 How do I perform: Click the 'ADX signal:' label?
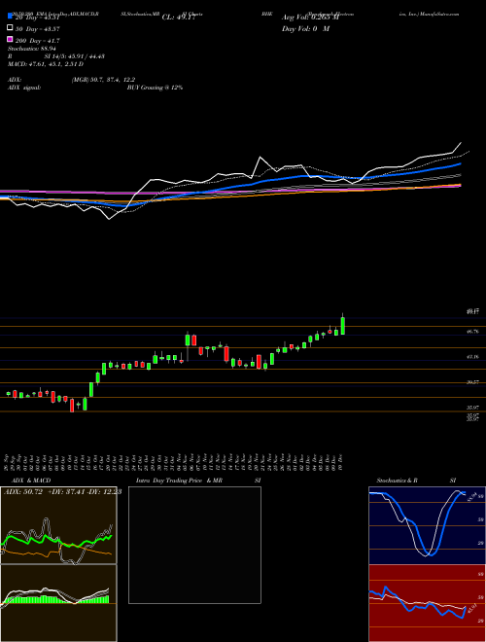(23, 88)
